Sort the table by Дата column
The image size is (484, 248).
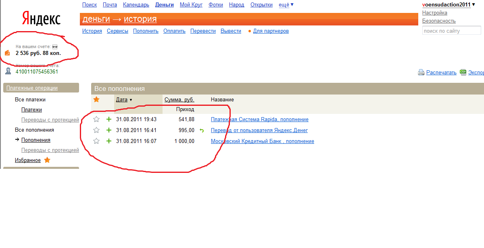[122, 99]
